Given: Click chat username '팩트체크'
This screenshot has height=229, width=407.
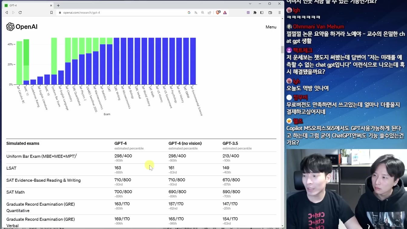Looking at the screenshot, I should point(303,50).
